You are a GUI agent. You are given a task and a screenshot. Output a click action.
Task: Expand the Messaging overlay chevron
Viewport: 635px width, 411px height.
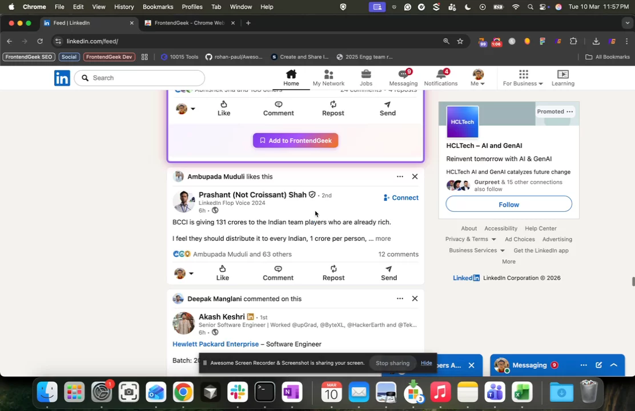click(x=613, y=365)
